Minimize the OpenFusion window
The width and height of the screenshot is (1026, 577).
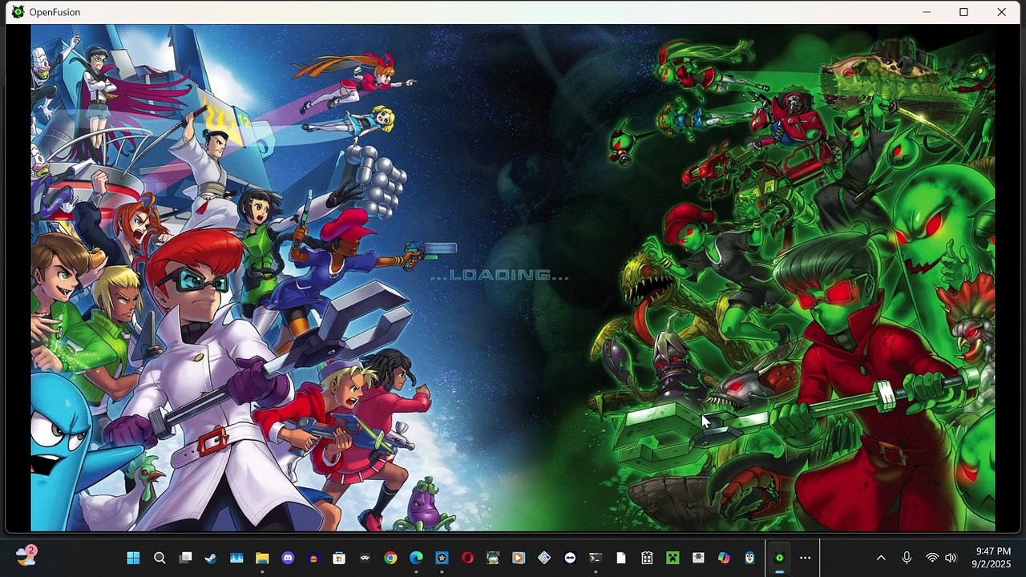[927, 12]
